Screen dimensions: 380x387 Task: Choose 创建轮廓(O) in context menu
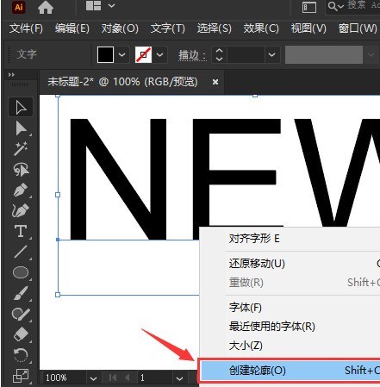[290, 371]
